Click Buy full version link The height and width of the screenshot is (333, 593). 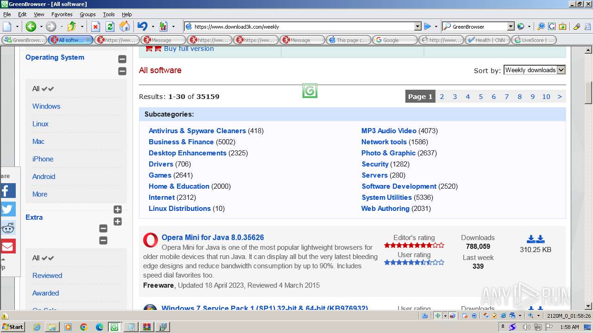(189, 49)
